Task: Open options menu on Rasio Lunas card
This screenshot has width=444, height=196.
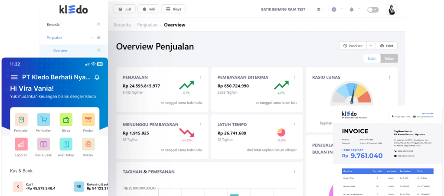Action: 390,77
